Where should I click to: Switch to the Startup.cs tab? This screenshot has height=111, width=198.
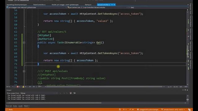click(88, 5)
